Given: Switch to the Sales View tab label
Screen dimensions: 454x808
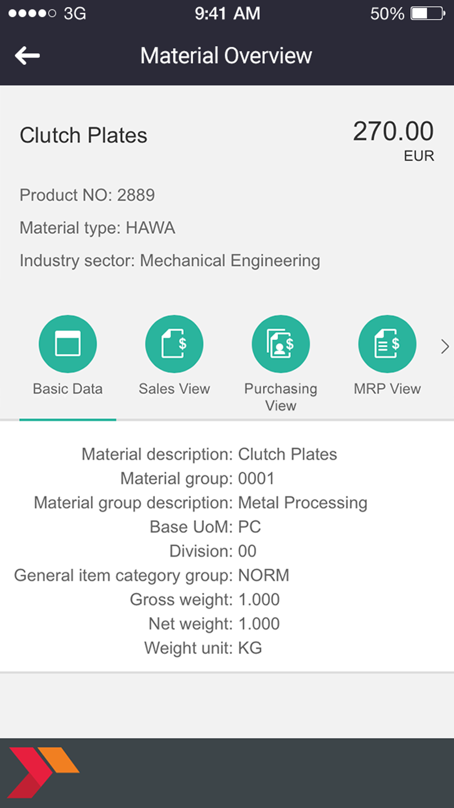Looking at the screenshot, I should 174,389.
